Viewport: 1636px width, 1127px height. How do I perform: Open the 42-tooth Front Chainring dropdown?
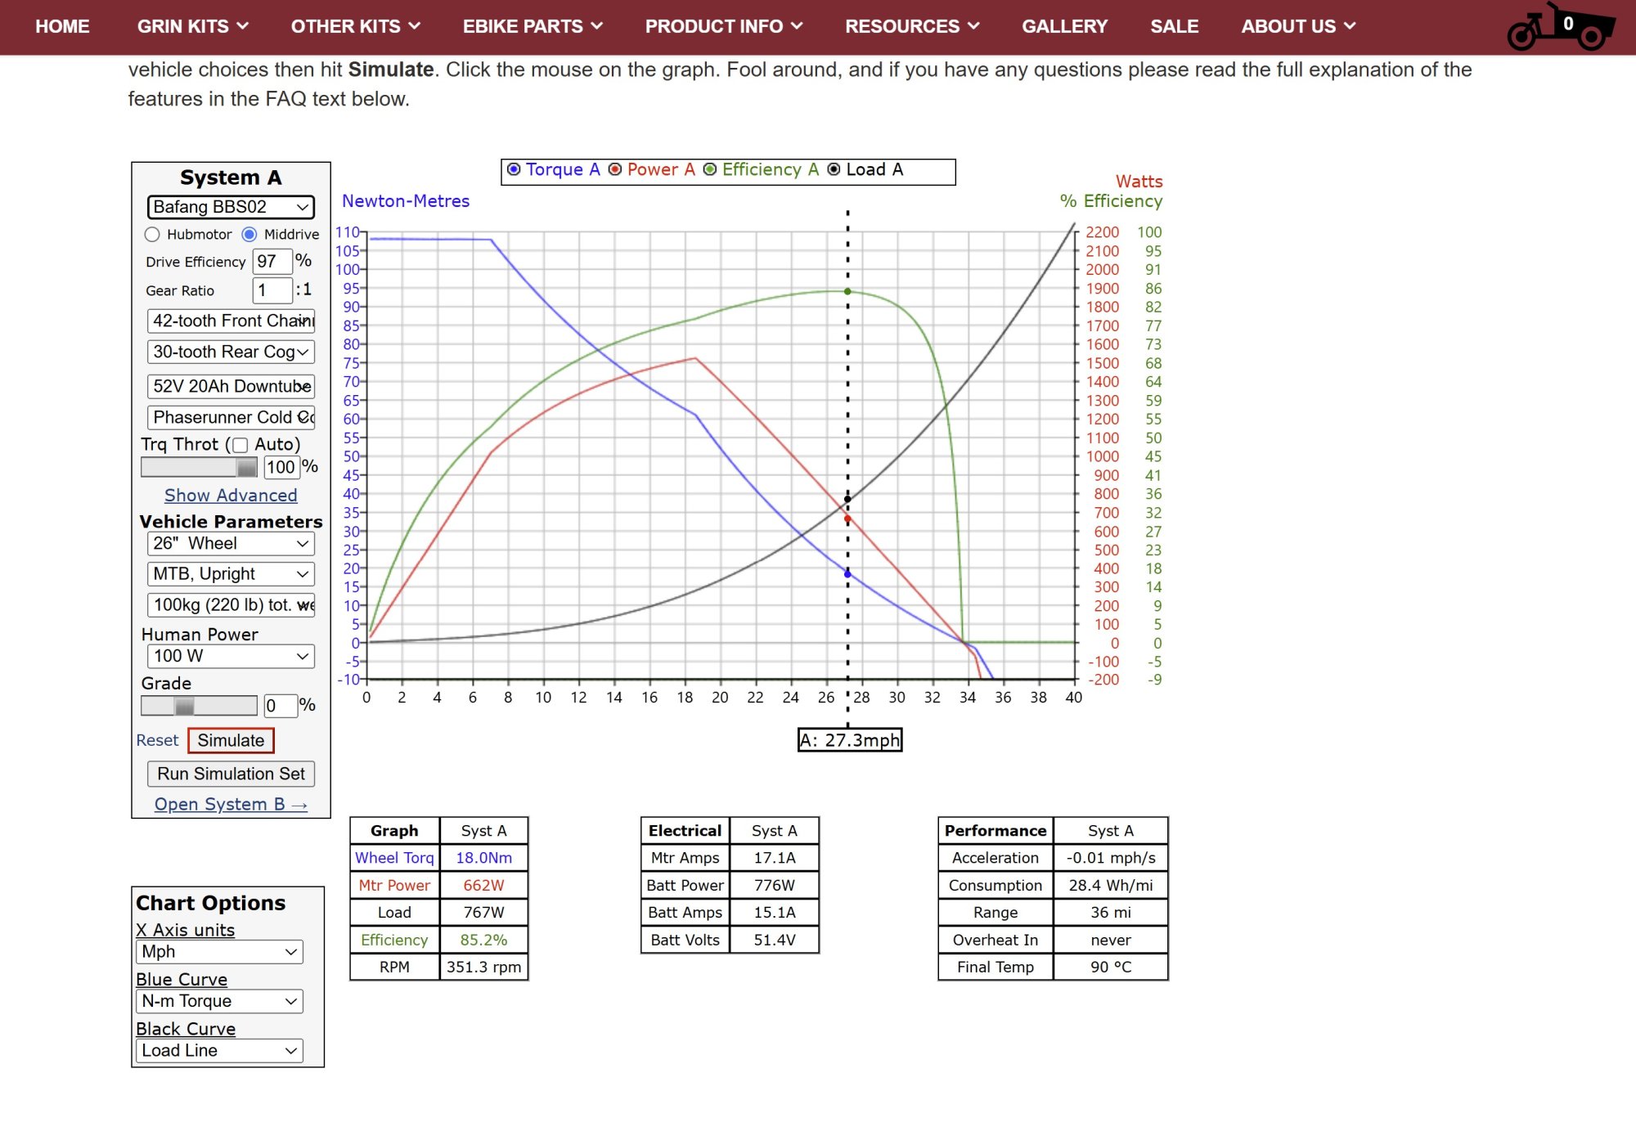click(x=231, y=321)
